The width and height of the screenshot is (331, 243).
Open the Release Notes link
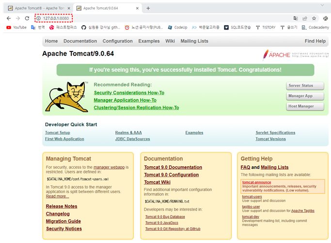pos(62,206)
